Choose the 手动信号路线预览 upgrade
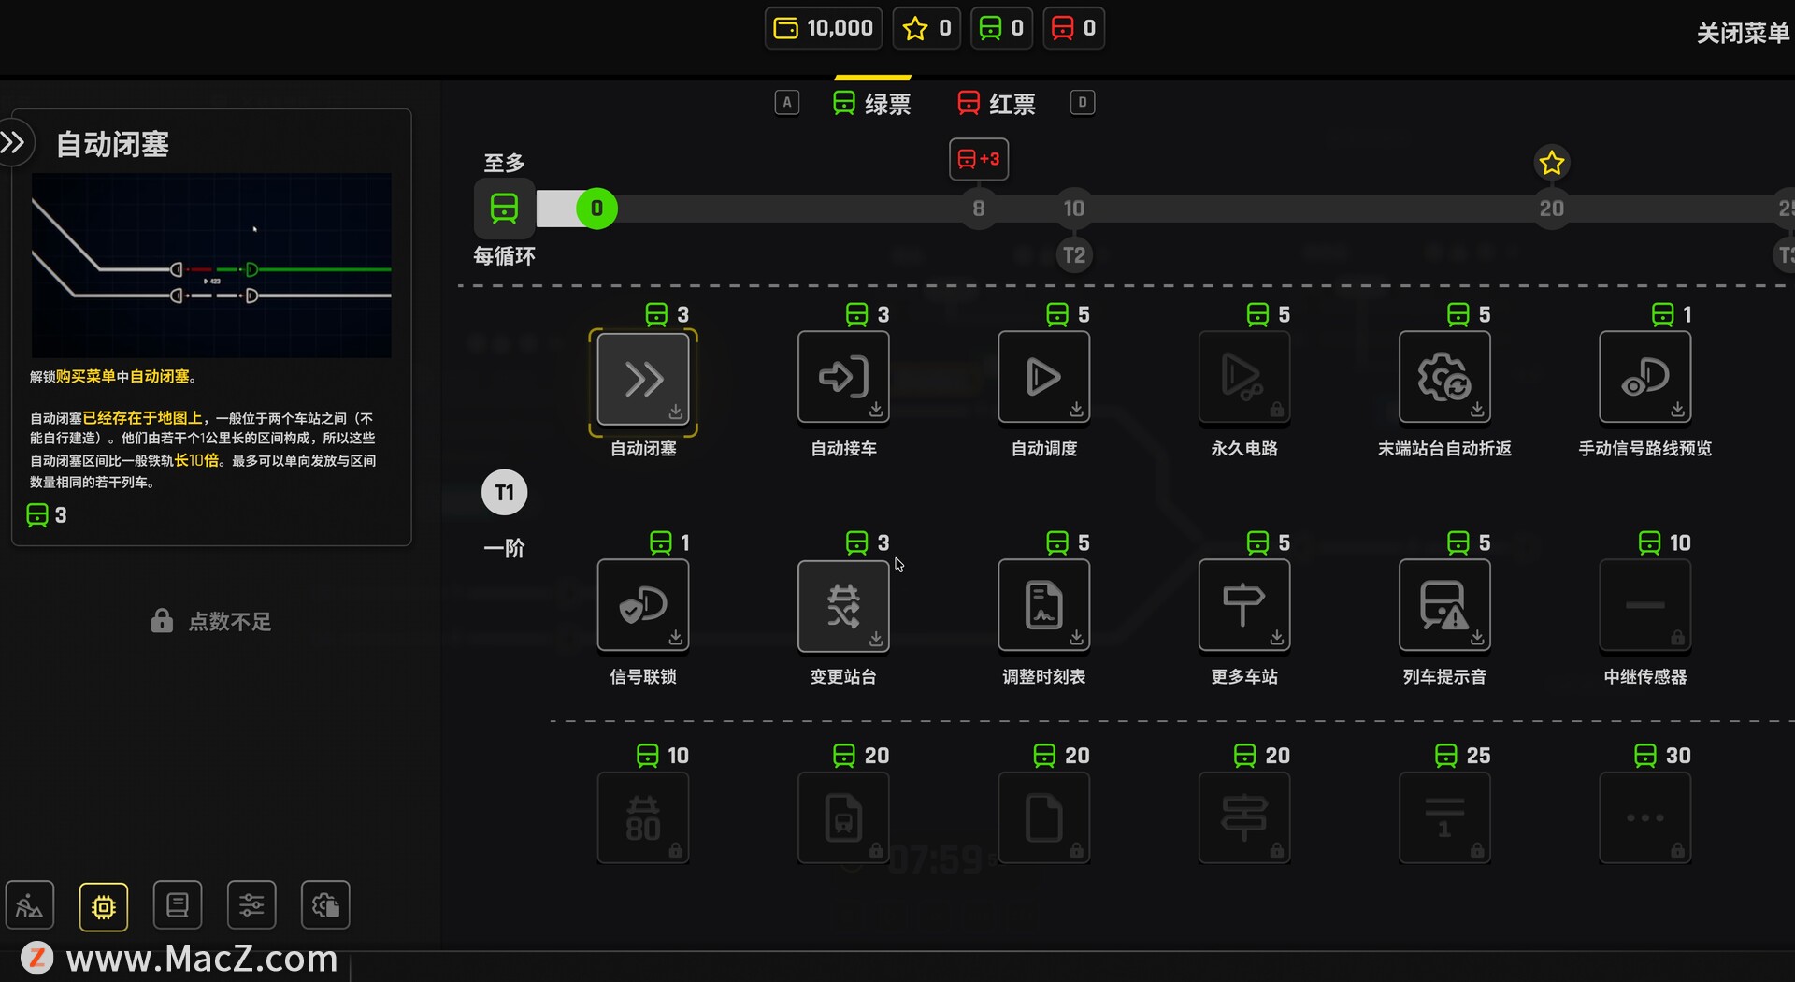Viewport: 1795px width, 982px height. tap(1644, 379)
